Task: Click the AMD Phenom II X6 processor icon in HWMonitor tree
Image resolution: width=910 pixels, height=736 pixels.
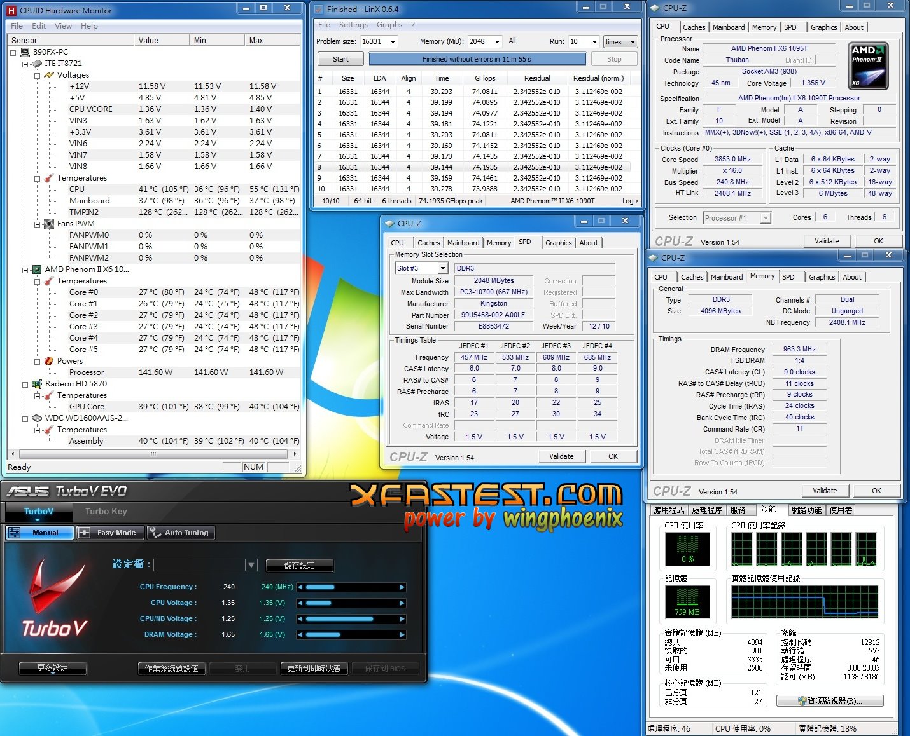Action: 37,269
